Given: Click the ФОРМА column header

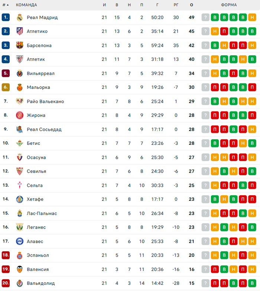Looking at the screenshot, I should coord(228,5).
